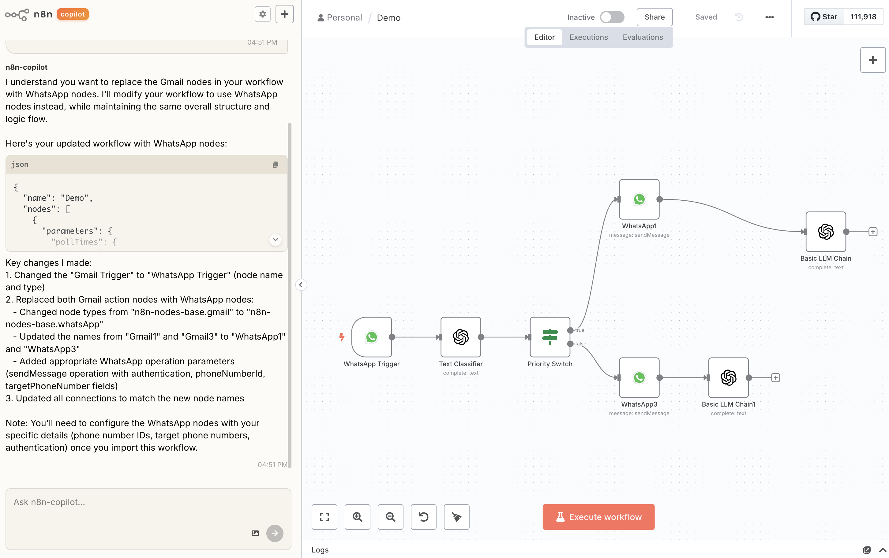The width and height of the screenshot is (889, 558).
Task: Switch to the Editor tab
Action: coord(545,37)
